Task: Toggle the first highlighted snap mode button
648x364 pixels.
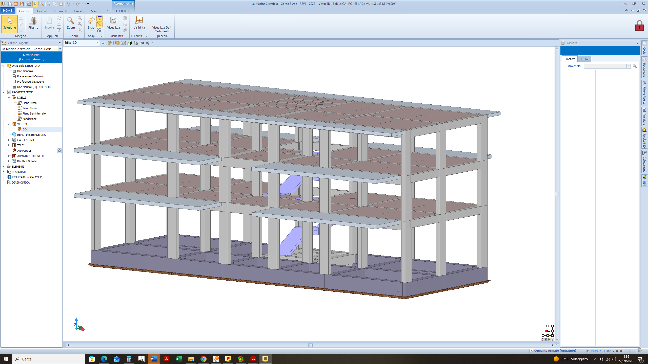Action: click(99, 18)
